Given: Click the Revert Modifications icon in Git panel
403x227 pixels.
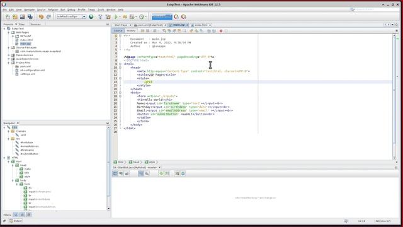Looking at the screenshot, I should [x=178, y=174].
